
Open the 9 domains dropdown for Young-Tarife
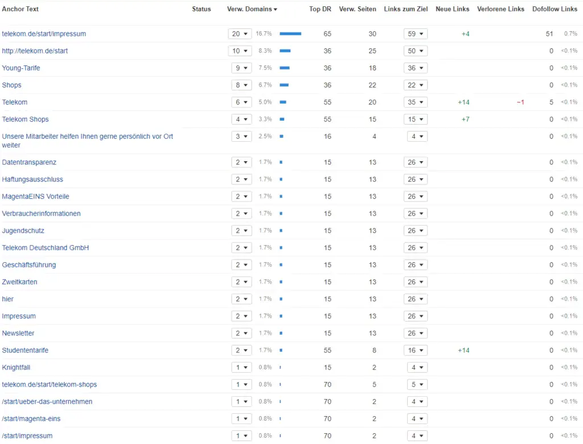(239, 68)
